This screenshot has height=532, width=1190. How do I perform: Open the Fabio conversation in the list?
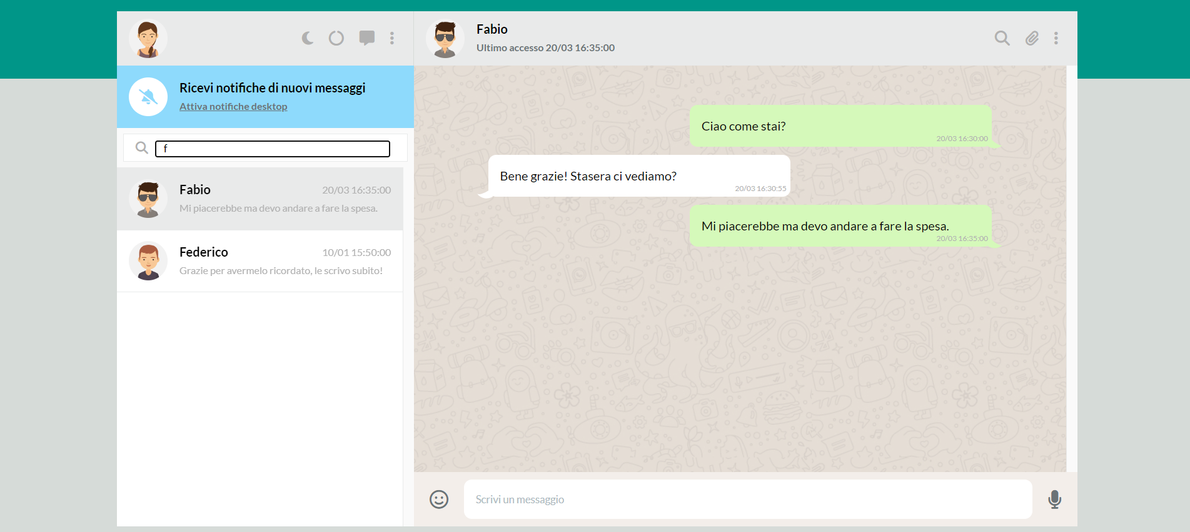(x=260, y=199)
